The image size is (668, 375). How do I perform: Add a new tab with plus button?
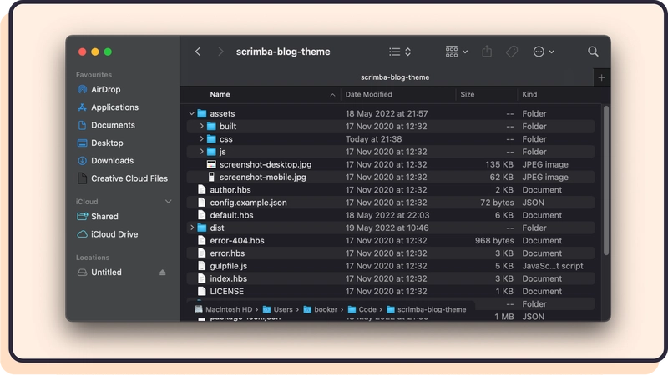tap(601, 77)
